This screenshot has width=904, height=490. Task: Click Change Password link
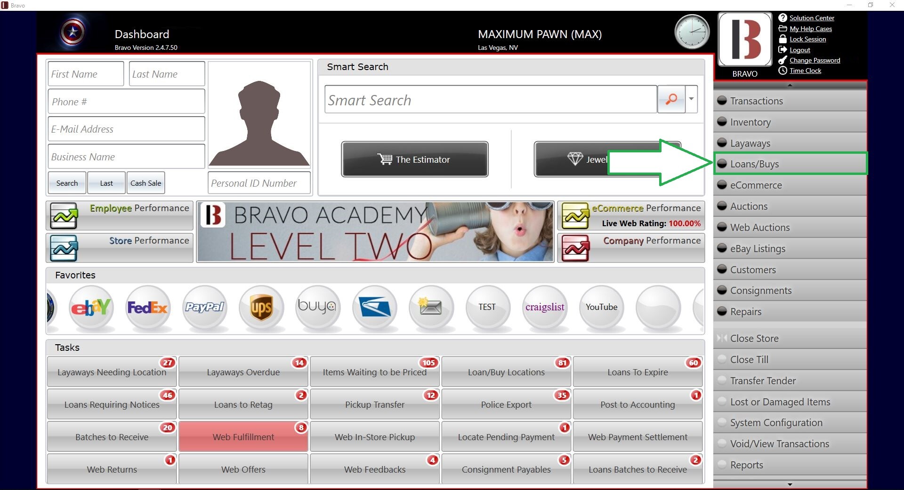point(815,60)
